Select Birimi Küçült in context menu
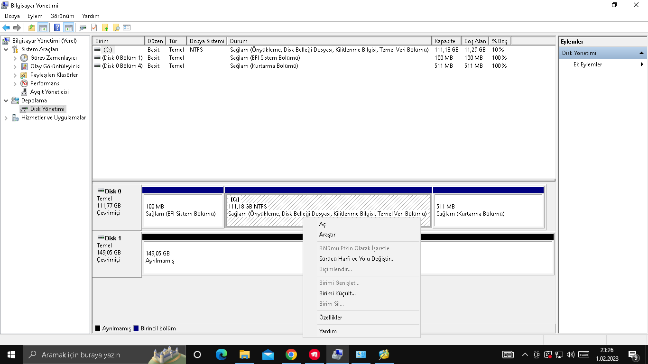This screenshot has width=648, height=364. (x=361, y=293)
